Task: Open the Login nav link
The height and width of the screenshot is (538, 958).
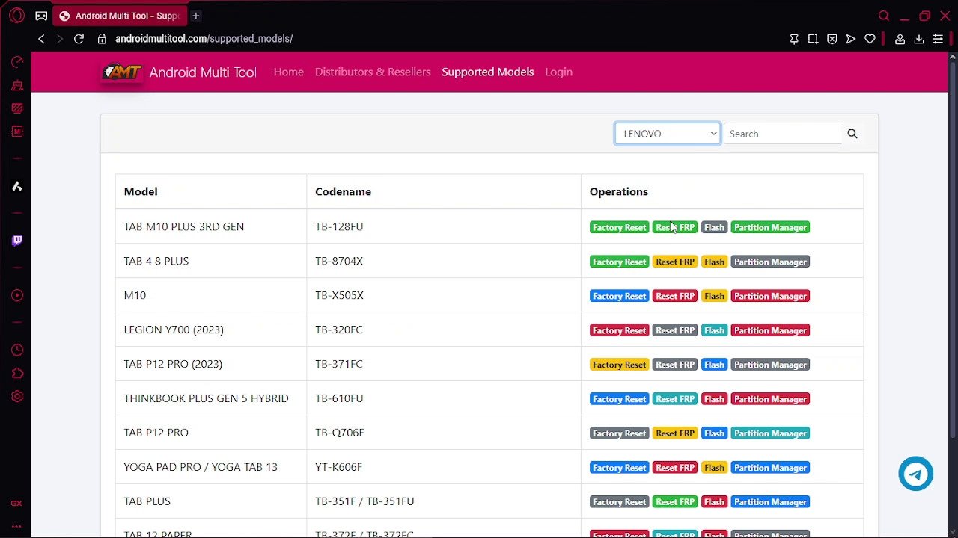Action: pos(558,72)
